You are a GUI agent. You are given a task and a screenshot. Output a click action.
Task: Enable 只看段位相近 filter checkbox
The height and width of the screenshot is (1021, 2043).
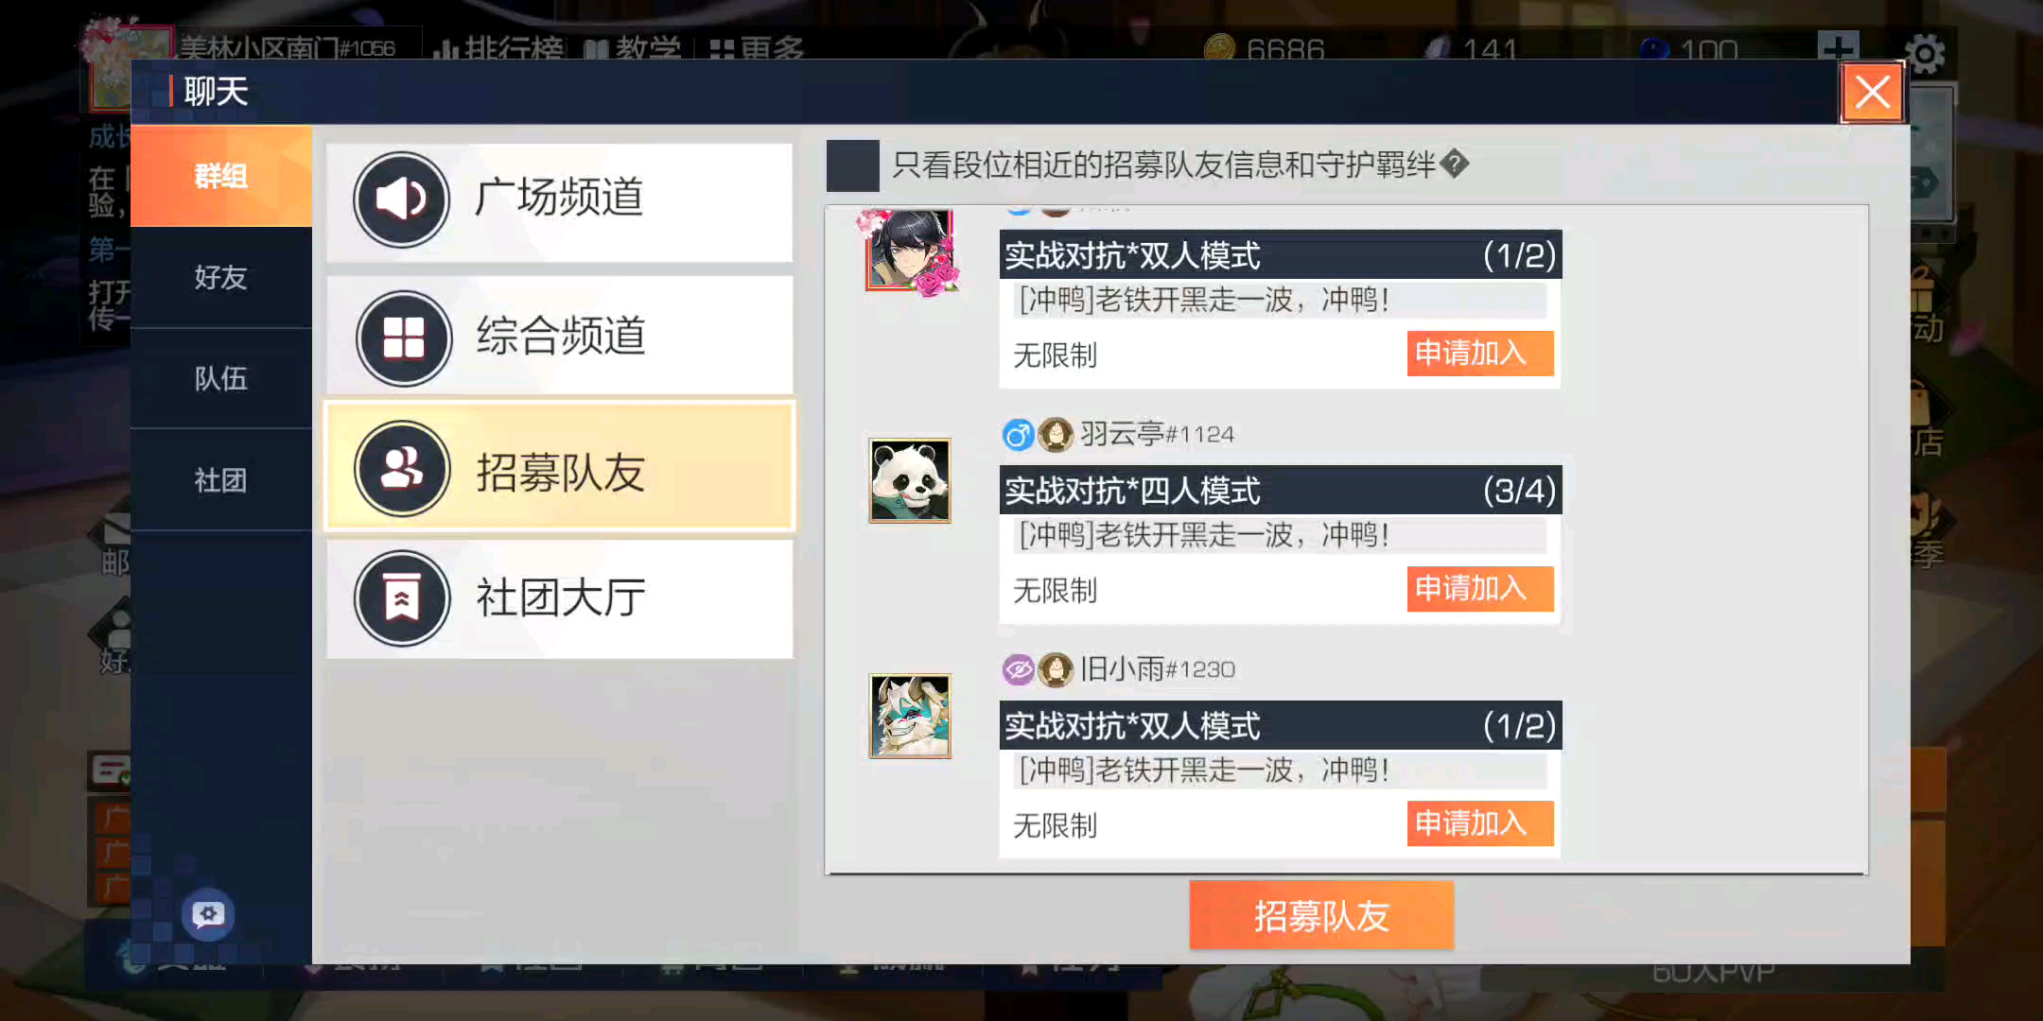[852, 165]
